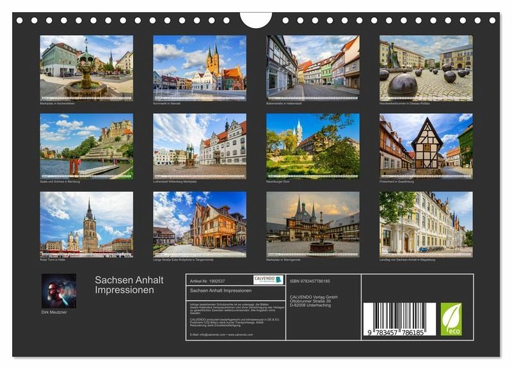This screenshot has width=512, height=369.
Task: Click the half-circle hanging notch at top
Action: pos(255,20)
